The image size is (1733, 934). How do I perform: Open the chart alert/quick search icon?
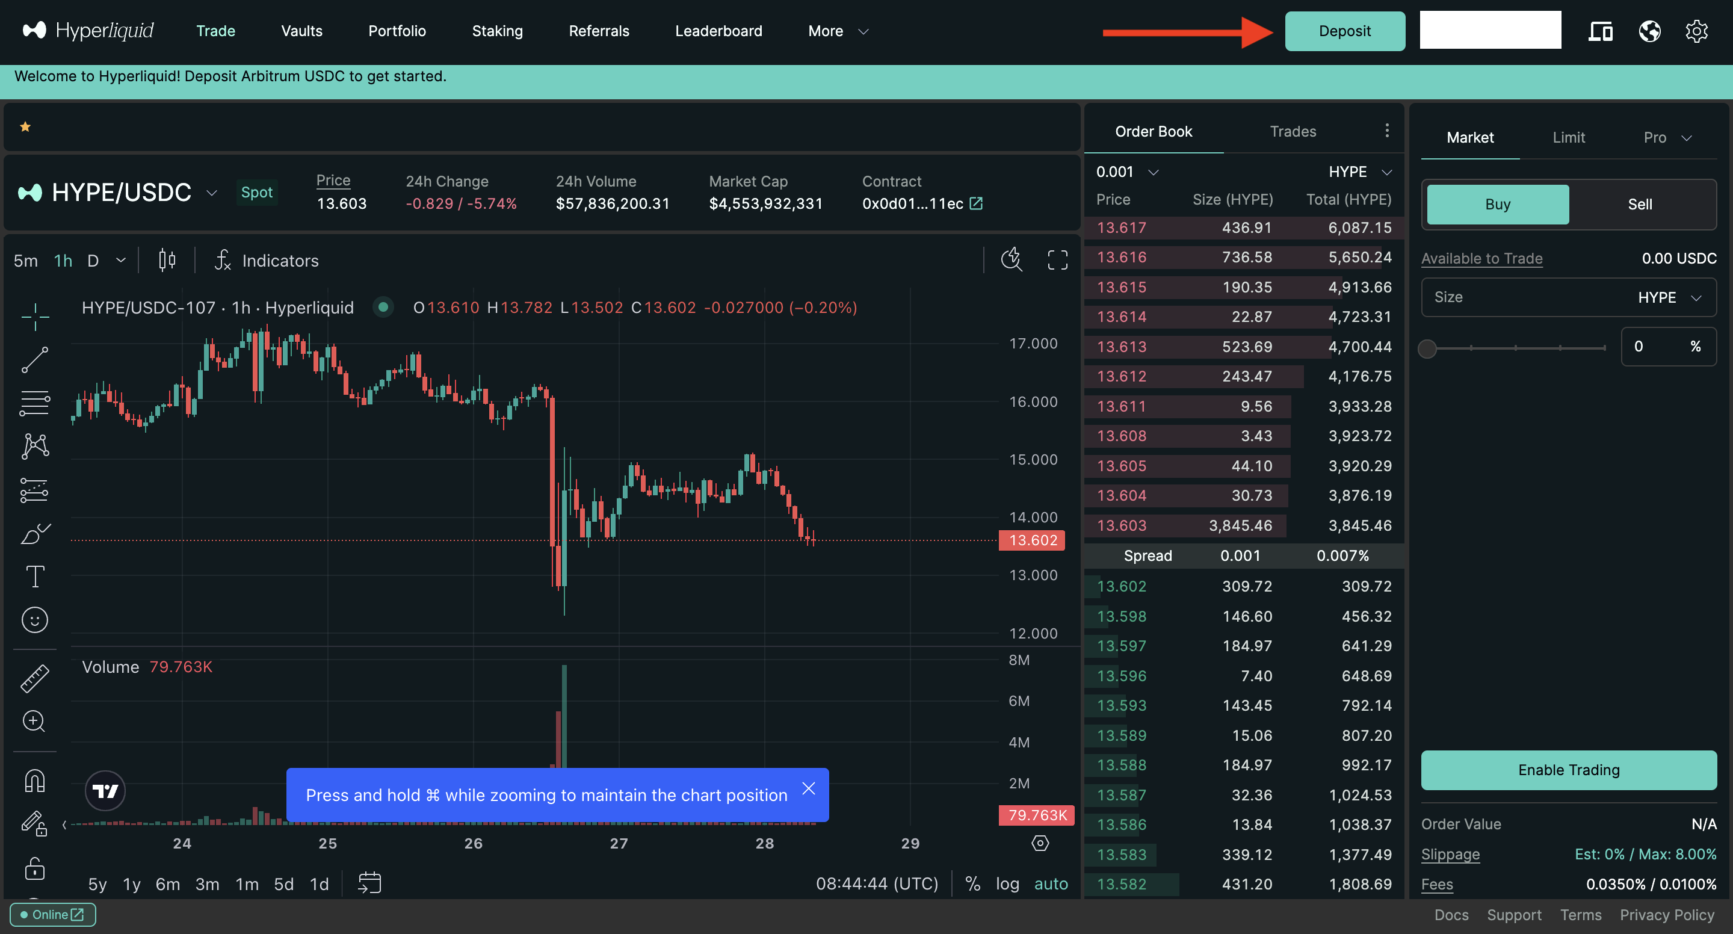(x=1011, y=260)
